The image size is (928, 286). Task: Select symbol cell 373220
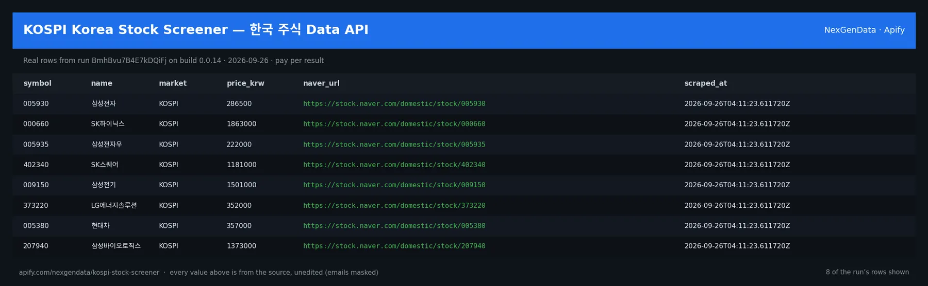tap(36, 205)
